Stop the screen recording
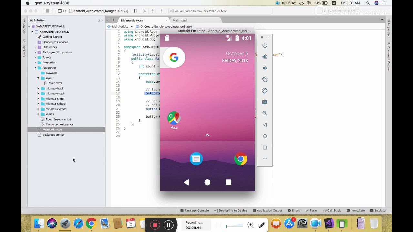 [x=155, y=225]
